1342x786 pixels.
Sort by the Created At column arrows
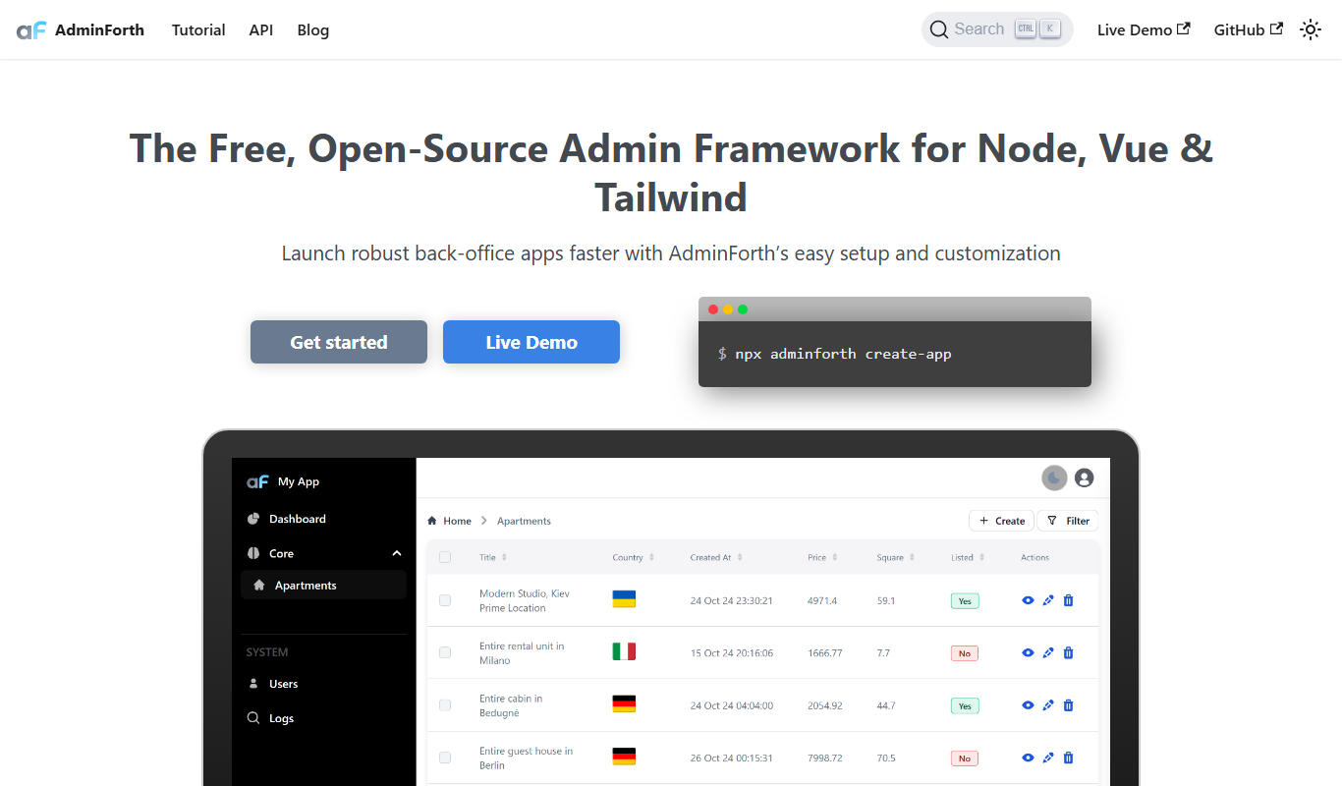pyautogui.click(x=740, y=557)
